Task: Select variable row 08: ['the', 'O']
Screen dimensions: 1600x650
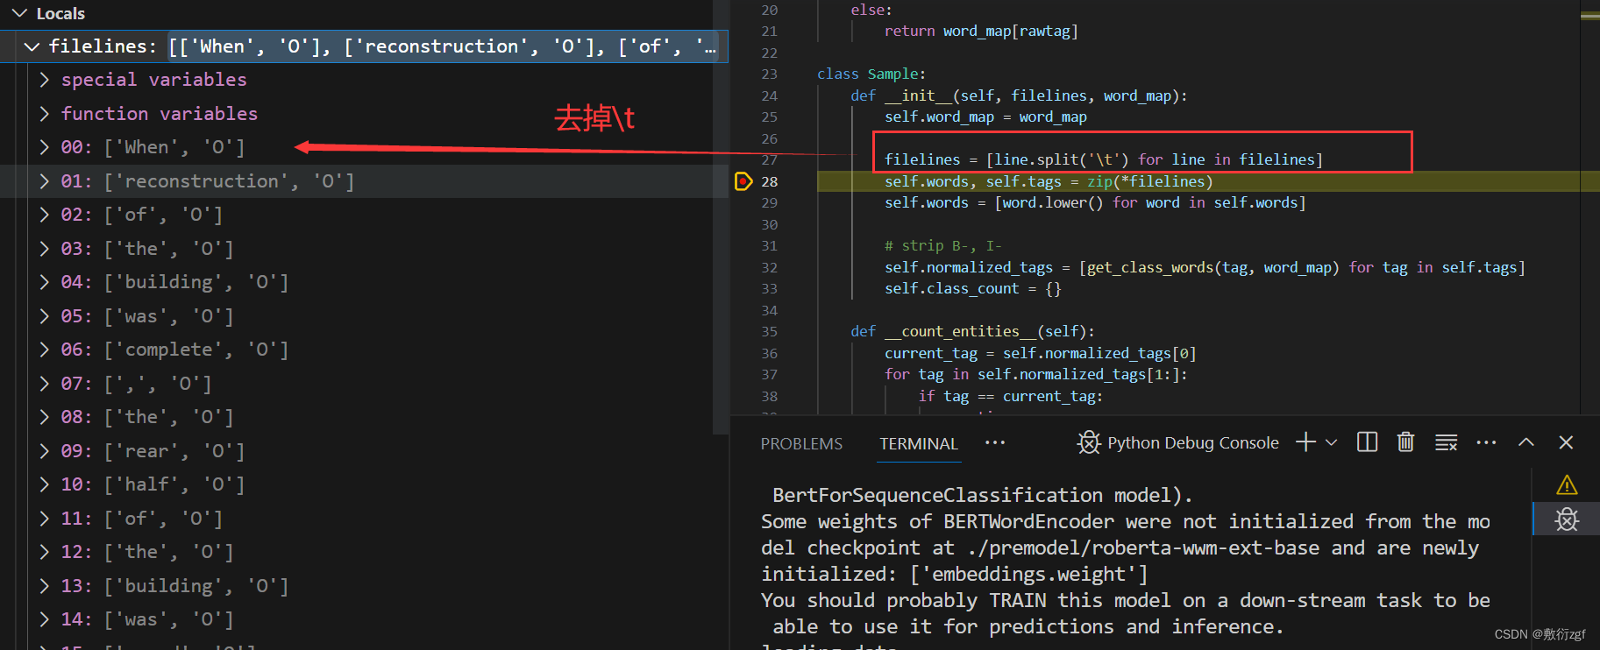Action: click(364, 417)
